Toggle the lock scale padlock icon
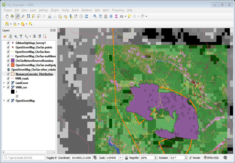235x163 pixels. 126,158
